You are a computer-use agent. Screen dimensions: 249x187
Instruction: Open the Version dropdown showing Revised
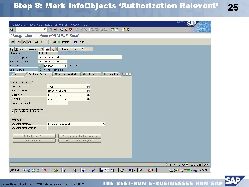click(x=65, y=66)
